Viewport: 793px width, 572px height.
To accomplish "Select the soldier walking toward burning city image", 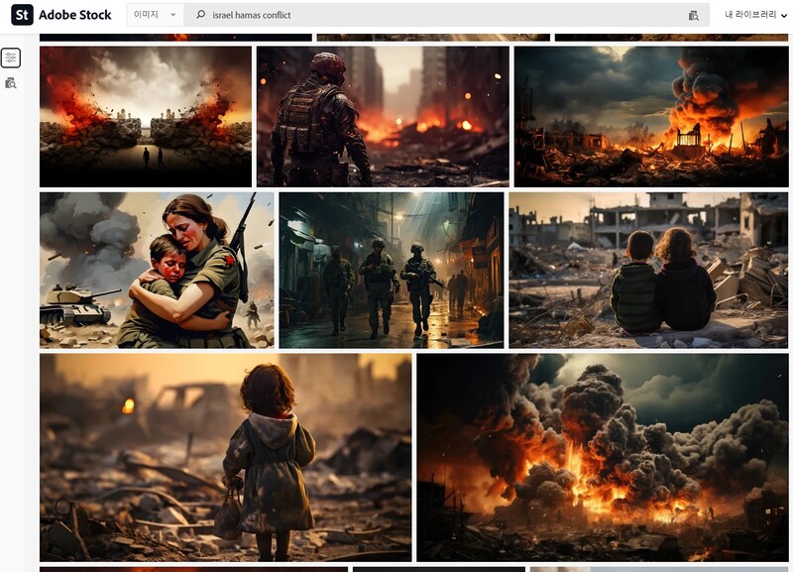I will [383, 116].
